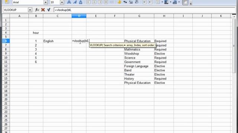
Task: Click the Background Color icon
Action: click(x=166, y=2)
